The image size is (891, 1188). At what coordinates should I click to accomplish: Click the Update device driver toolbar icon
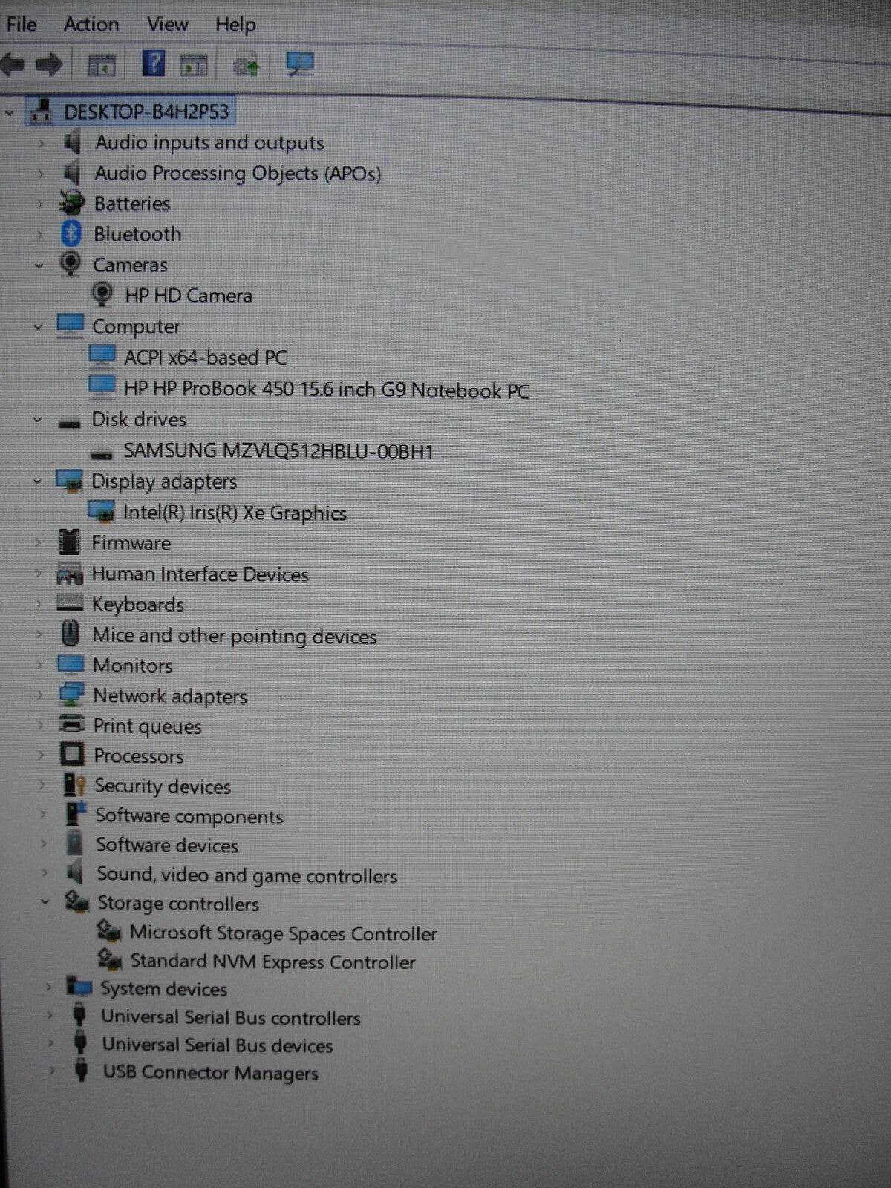(246, 66)
